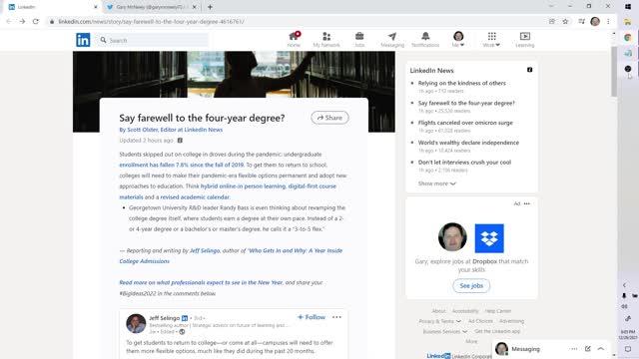The width and height of the screenshot is (639, 359).
Task: Expand Privacy & Terms footer dropdown
Action: click(440, 321)
